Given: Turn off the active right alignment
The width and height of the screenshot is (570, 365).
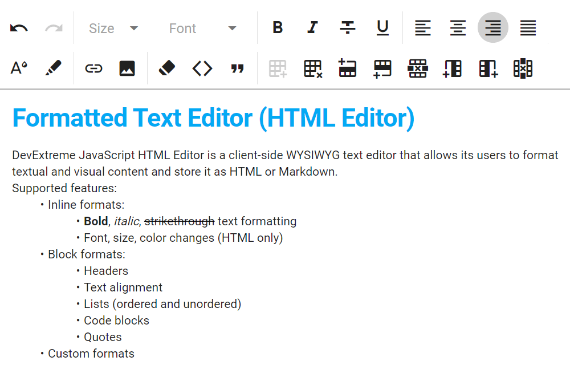Looking at the screenshot, I should tap(493, 27).
